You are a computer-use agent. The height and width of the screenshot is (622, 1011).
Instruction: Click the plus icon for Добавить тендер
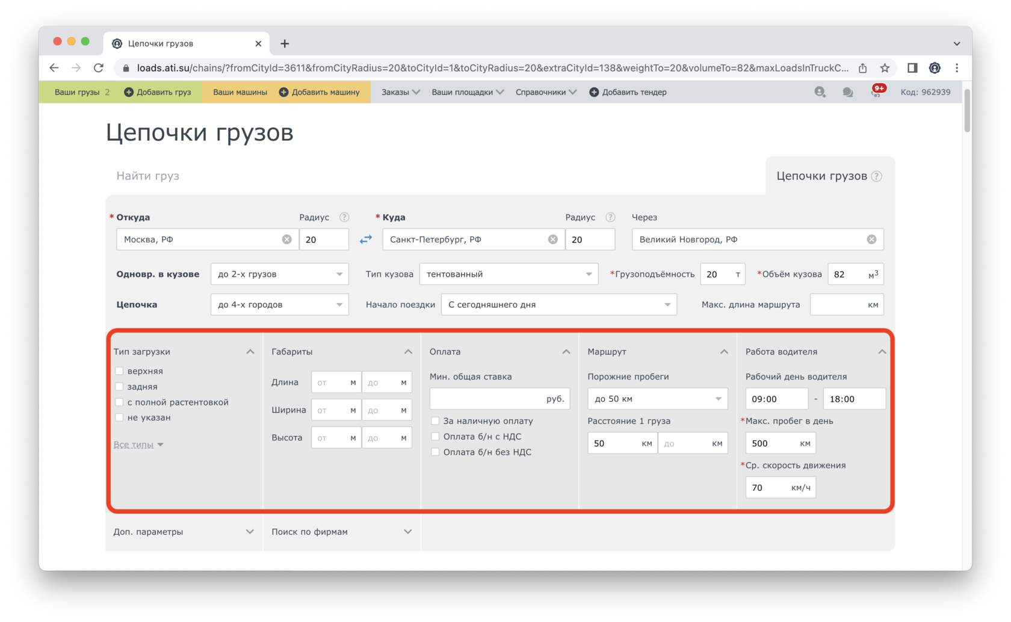(594, 92)
